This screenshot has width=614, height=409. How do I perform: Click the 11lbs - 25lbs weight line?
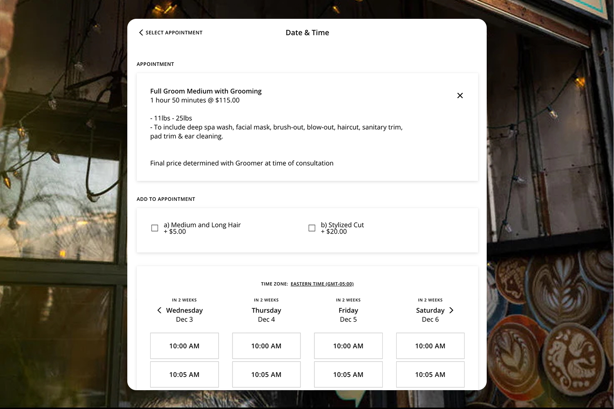pyautogui.click(x=171, y=118)
